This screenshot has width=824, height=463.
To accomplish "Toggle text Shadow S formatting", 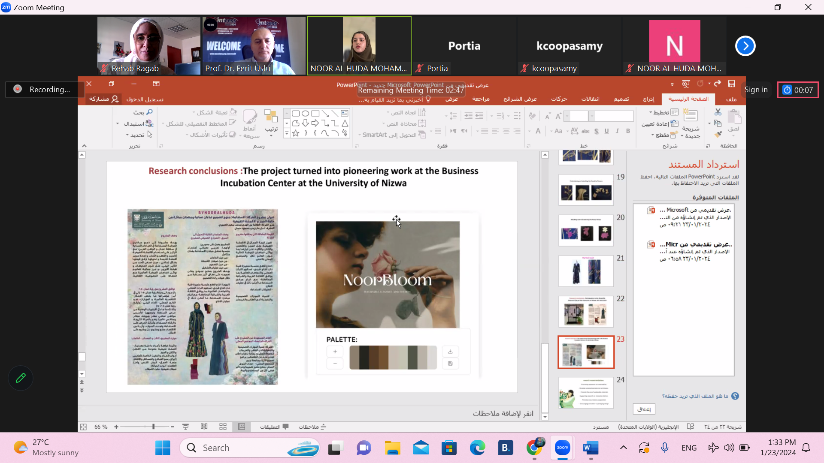I will 596,131.
